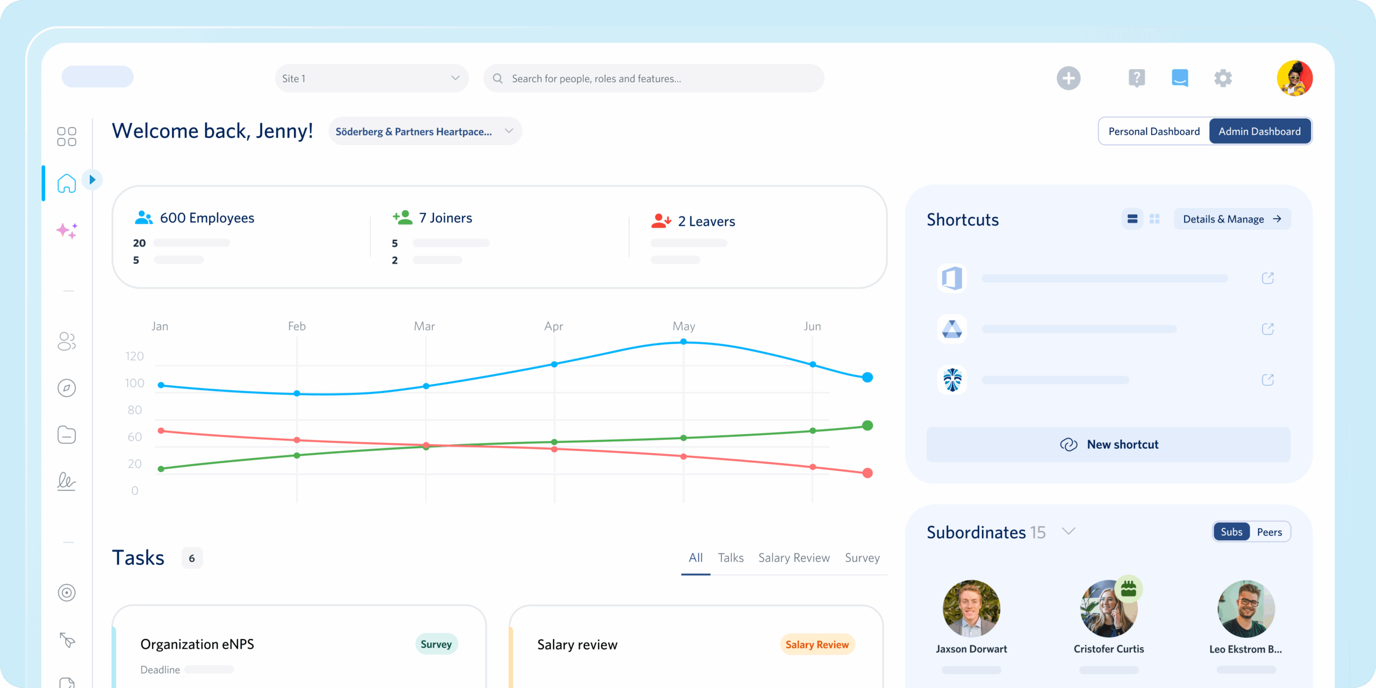Click the Joiners add-person icon
The height and width of the screenshot is (688, 1376).
403,218
